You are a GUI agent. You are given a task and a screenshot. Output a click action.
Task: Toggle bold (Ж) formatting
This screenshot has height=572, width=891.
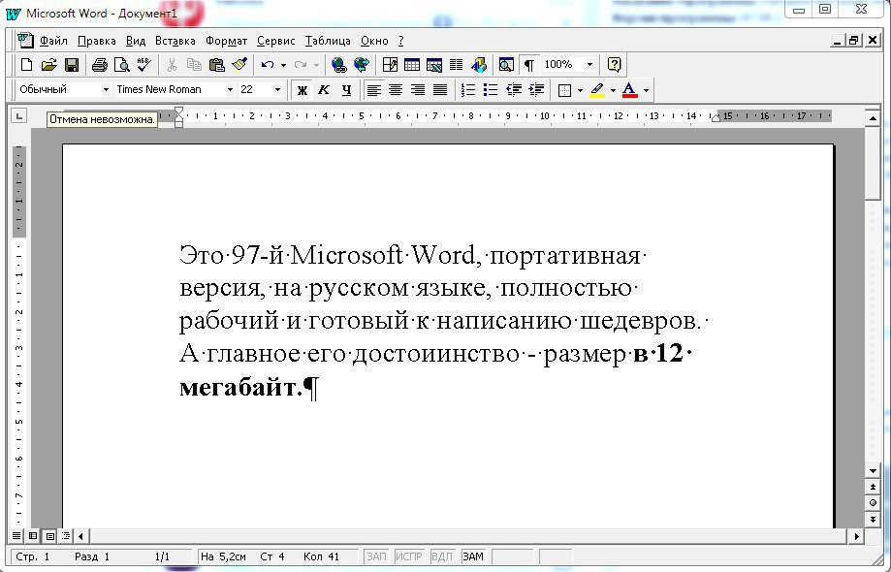point(302,90)
